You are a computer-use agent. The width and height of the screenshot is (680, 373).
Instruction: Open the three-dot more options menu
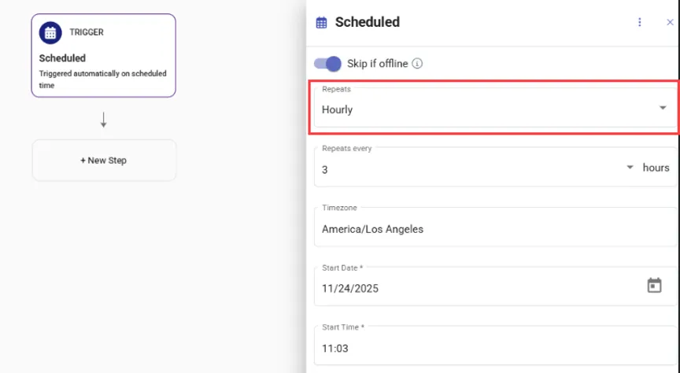(x=640, y=22)
